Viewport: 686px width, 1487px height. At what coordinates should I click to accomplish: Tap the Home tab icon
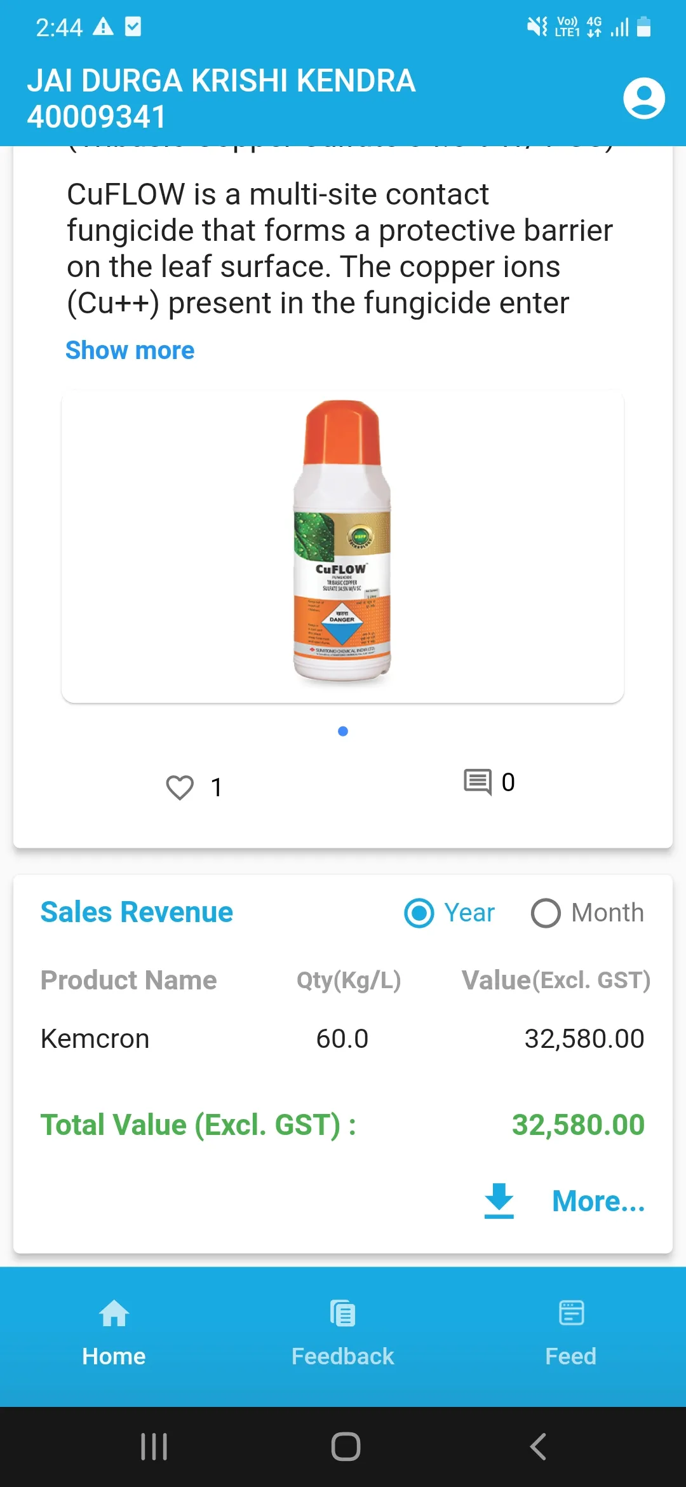114,1313
